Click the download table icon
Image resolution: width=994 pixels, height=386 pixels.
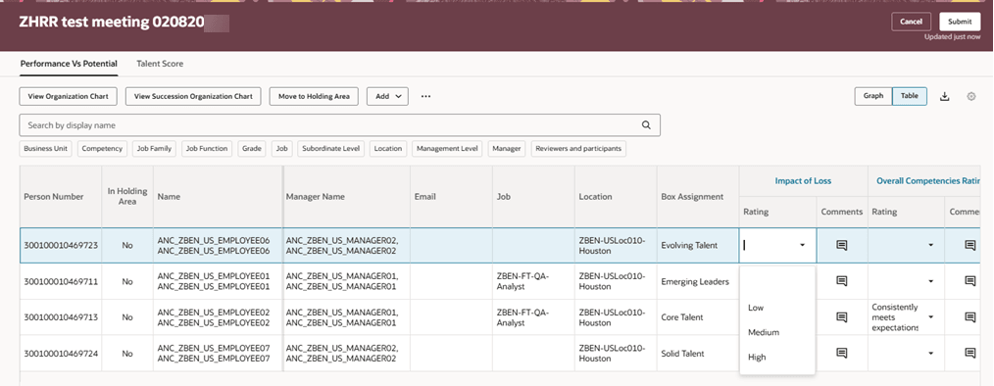(x=945, y=96)
